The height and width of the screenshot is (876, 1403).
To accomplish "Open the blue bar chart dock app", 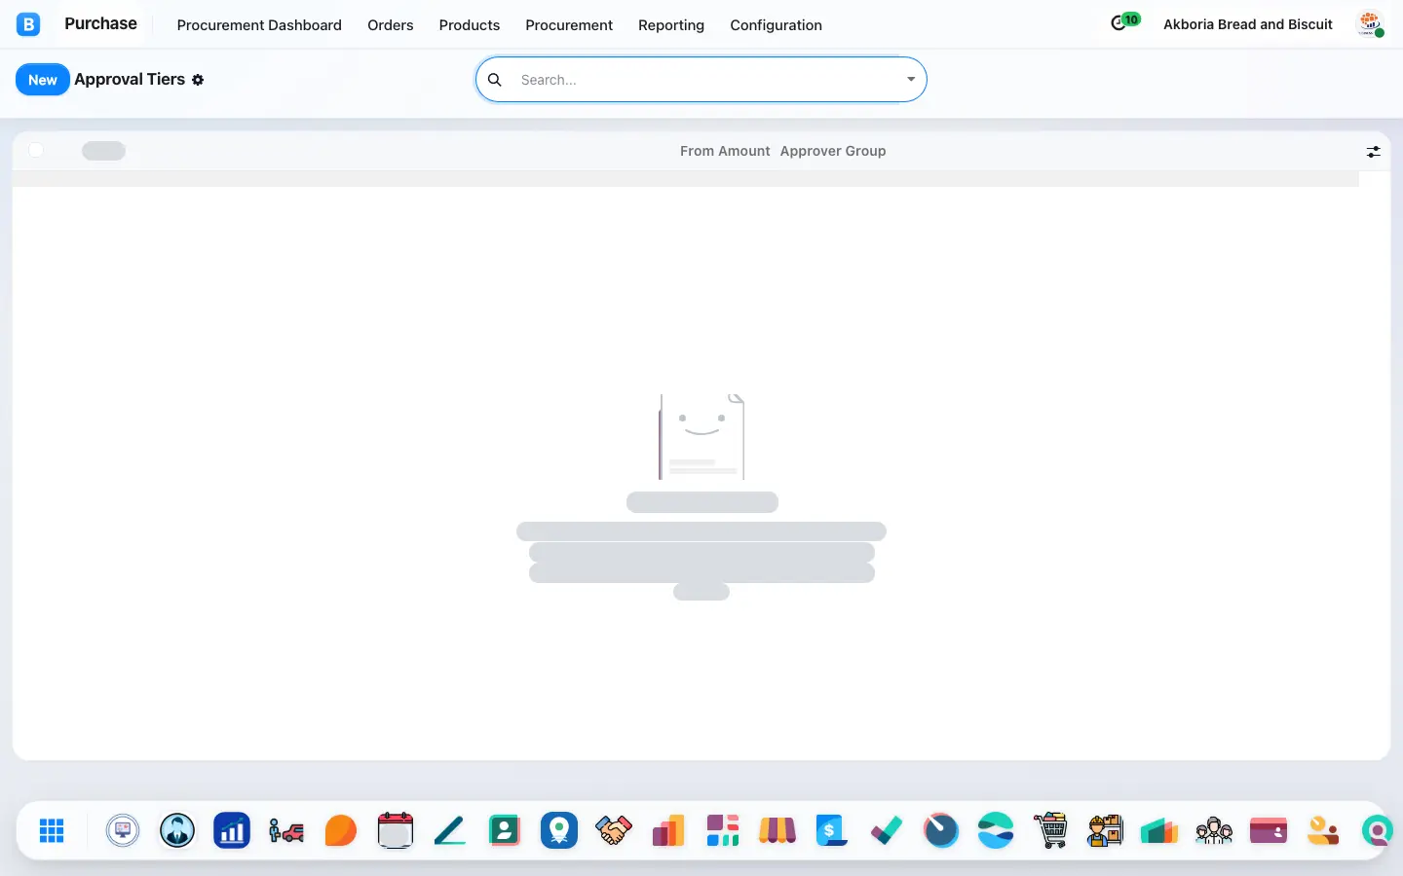I will pyautogui.click(x=232, y=830).
